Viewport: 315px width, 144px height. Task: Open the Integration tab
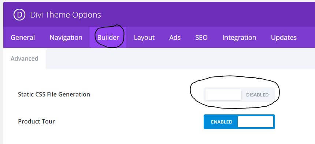pos(239,38)
